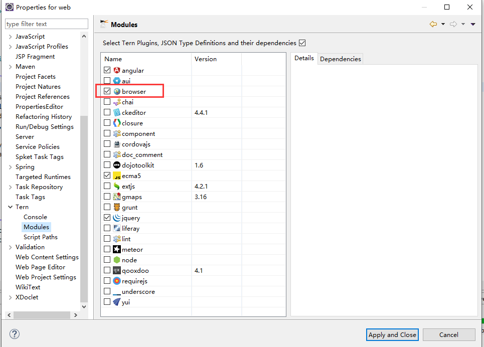Click the gmaps map icon

[117, 197]
